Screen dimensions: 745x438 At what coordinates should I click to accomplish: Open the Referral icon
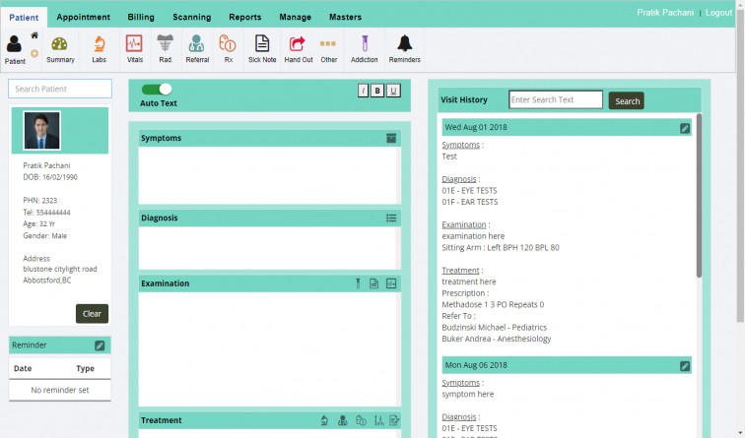[197, 44]
